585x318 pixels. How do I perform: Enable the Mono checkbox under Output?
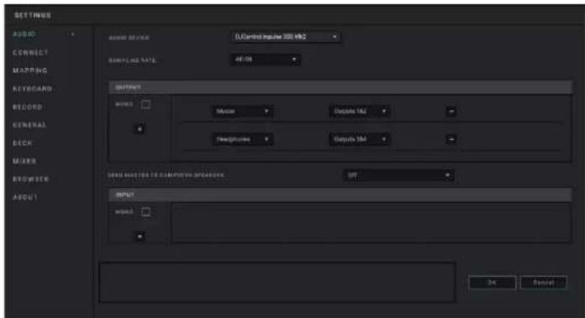[146, 104]
